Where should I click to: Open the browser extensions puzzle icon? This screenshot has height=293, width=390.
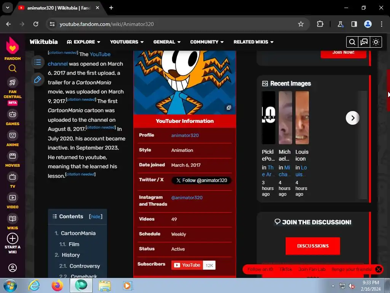click(x=320, y=24)
